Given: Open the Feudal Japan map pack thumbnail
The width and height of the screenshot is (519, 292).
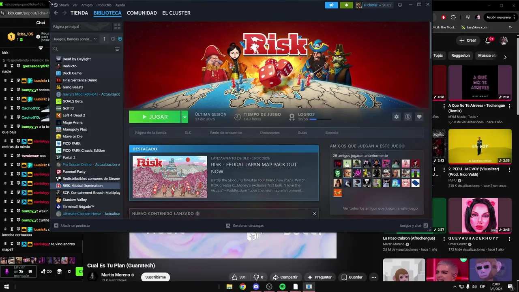Looking at the screenshot, I should click(170, 177).
